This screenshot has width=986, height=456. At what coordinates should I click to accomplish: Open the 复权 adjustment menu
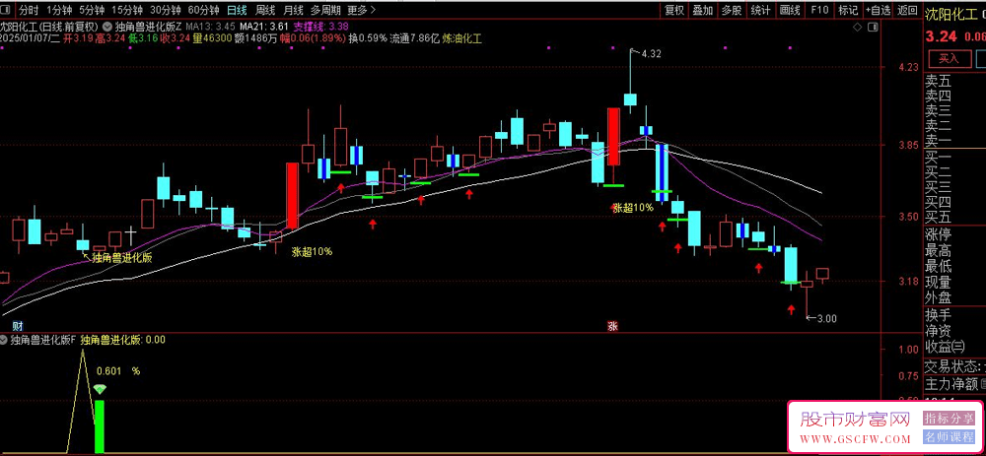click(x=674, y=10)
